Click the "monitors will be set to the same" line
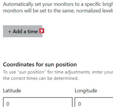Viewport: 113px width, 107px height. [58, 11]
